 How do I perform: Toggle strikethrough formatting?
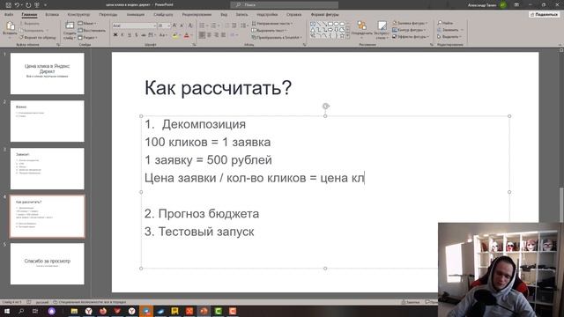pos(144,35)
